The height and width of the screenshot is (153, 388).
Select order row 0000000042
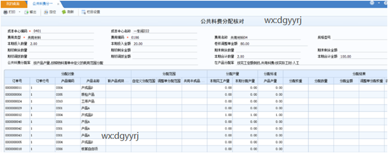click(x=196, y=129)
